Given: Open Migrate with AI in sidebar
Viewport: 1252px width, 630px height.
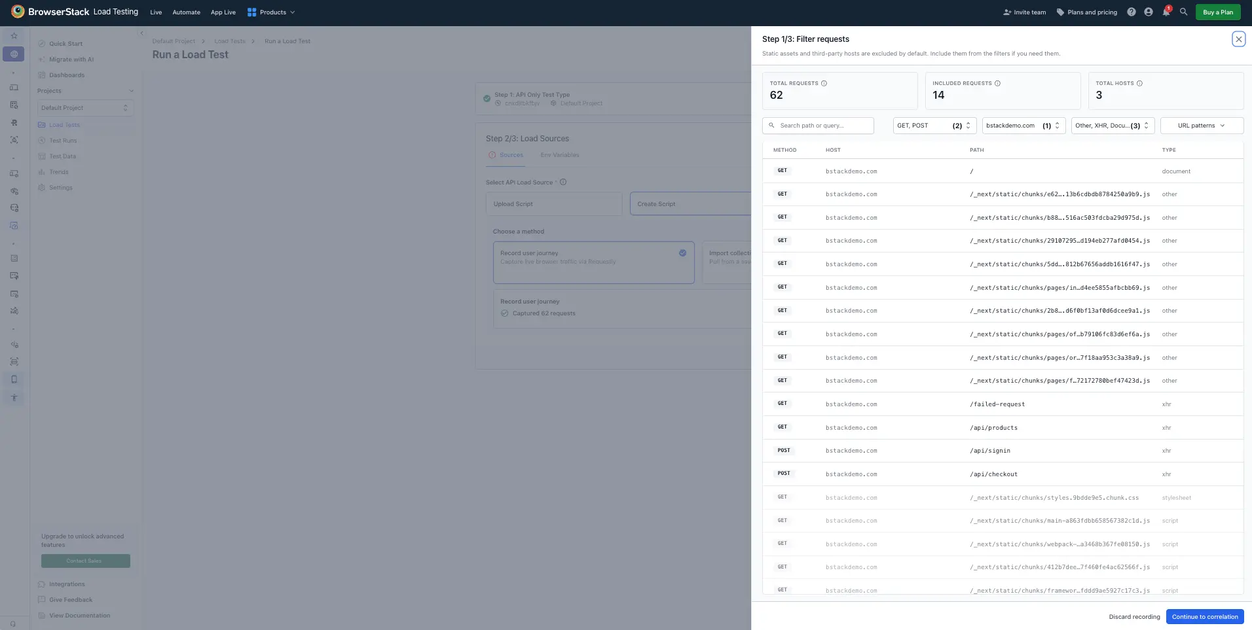Looking at the screenshot, I should 71,60.
